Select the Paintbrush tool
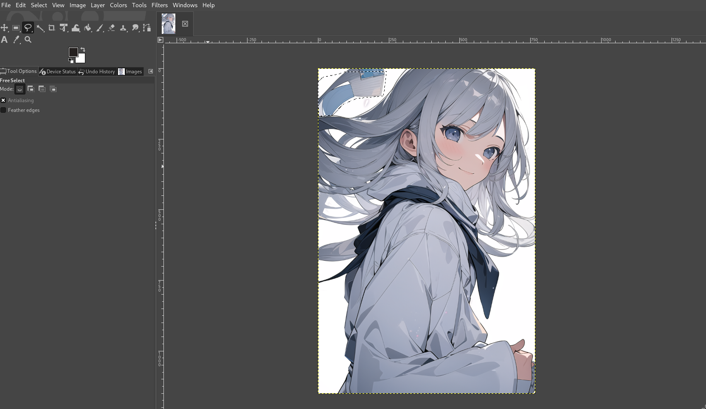 pyautogui.click(x=100, y=28)
